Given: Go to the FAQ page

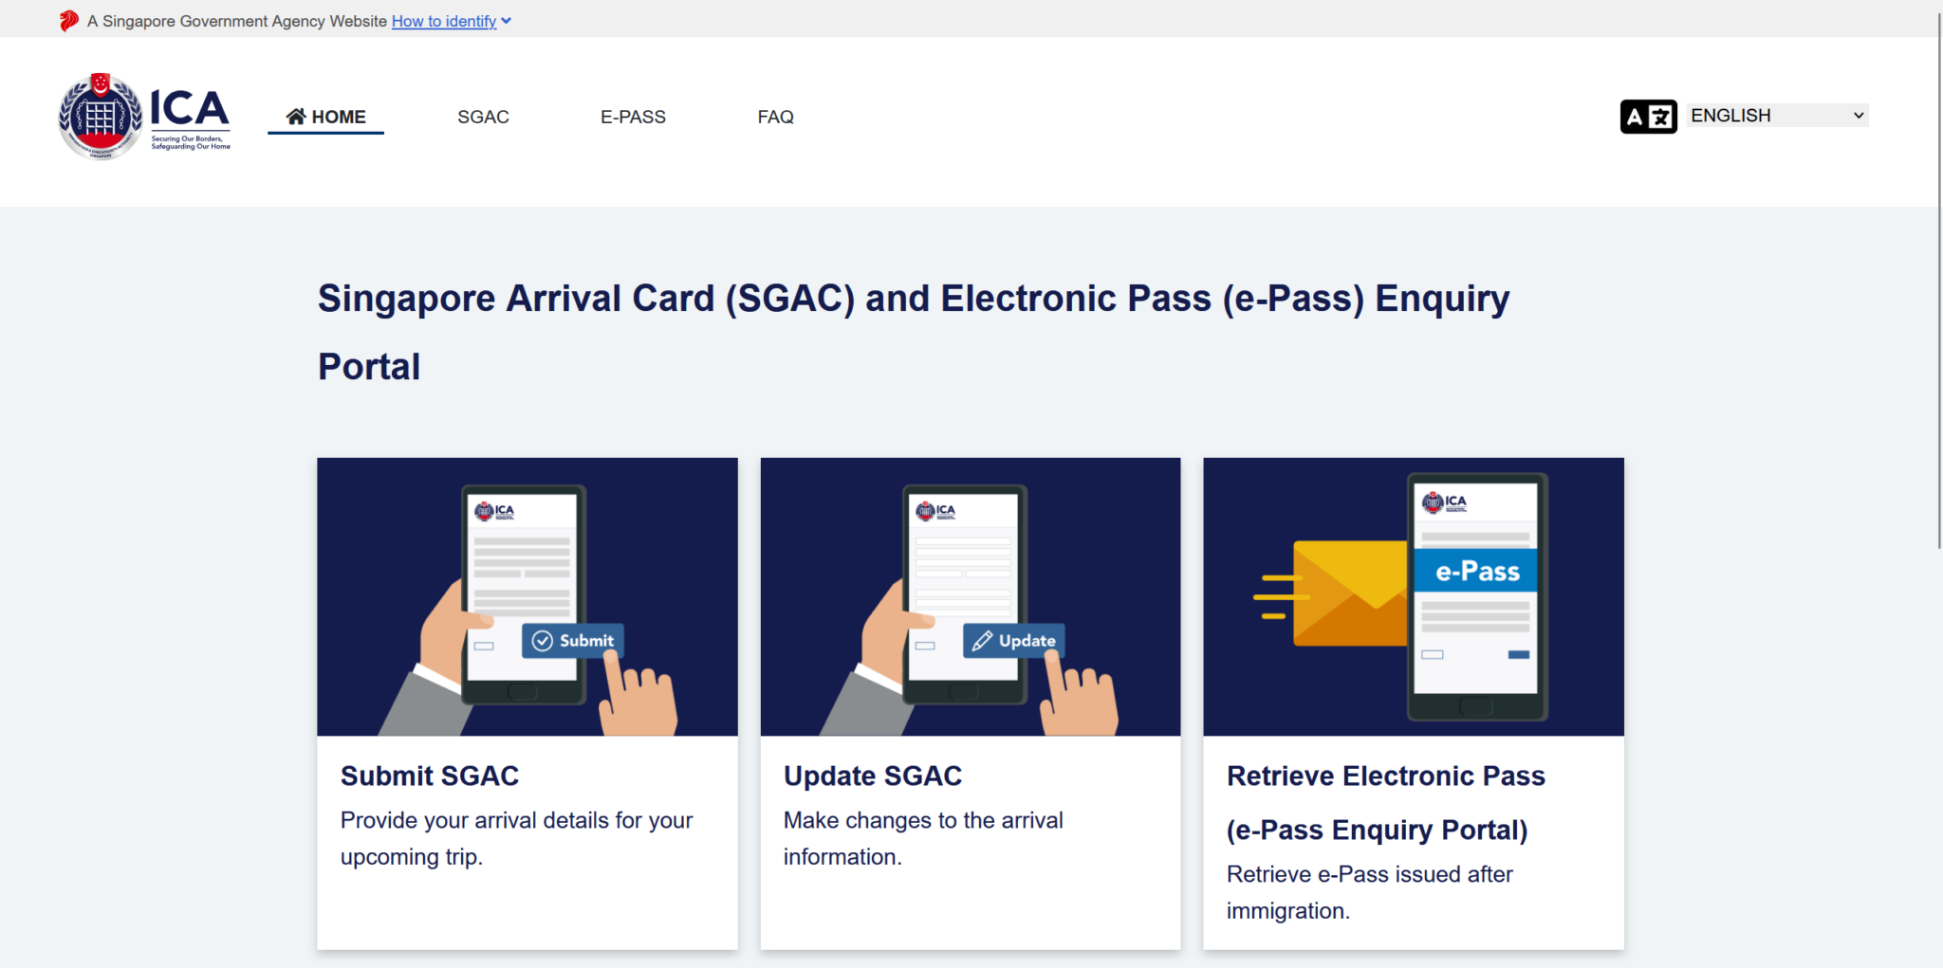Looking at the screenshot, I should point(775,117).
